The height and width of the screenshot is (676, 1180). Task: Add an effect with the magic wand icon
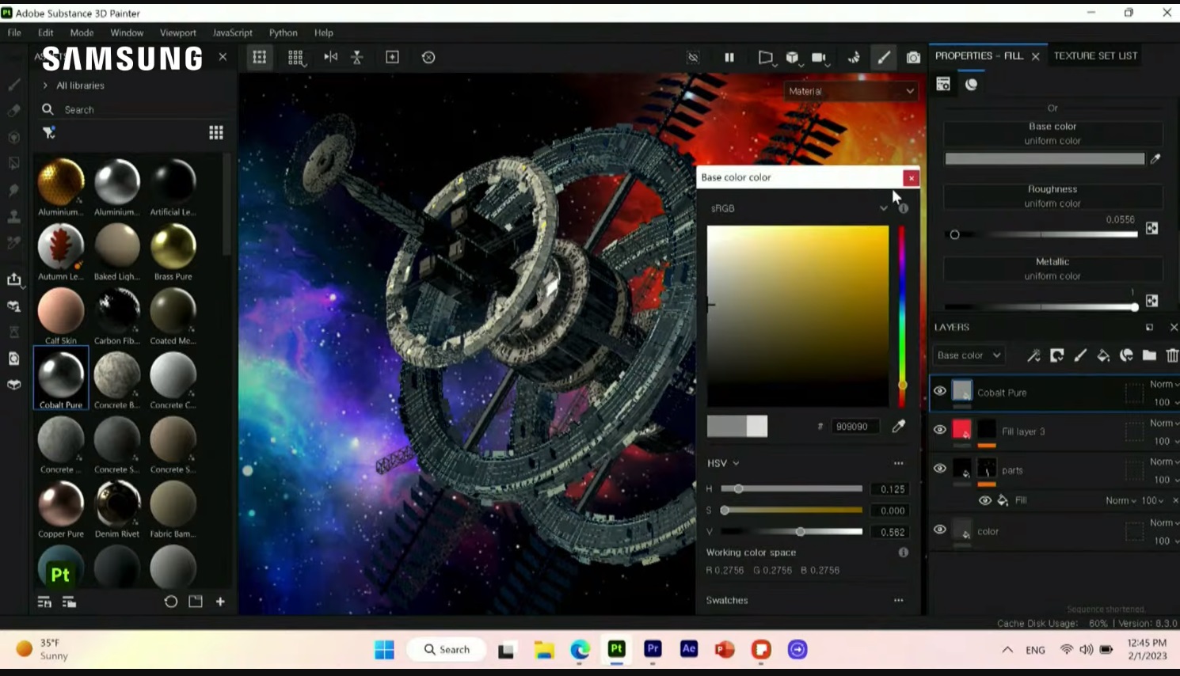[1033, 355]
